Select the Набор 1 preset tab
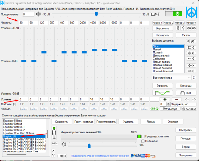The width and height of the screenshot is (199, 161). (157, 23)
